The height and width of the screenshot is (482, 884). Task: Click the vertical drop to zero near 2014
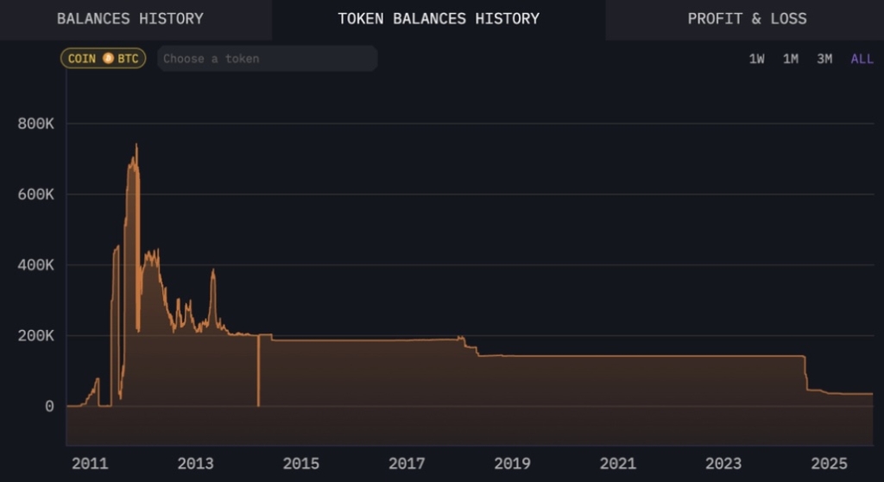[258, 371]
